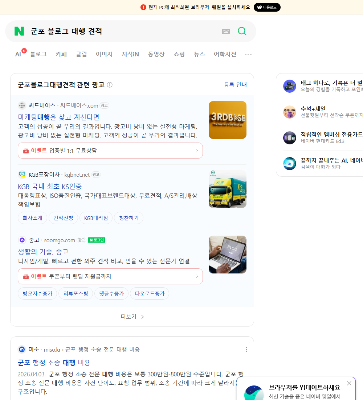The height and width of the screenshot is (400, 363).
Task: Click the miso.kr breadcrumb URL
Action: (92, 349)
